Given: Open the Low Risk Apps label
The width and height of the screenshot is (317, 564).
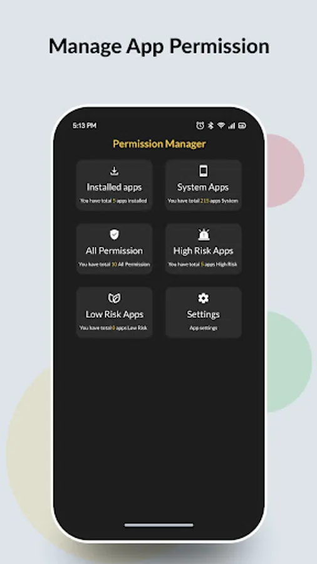Looking at the screenshot, I should (114, 315).
